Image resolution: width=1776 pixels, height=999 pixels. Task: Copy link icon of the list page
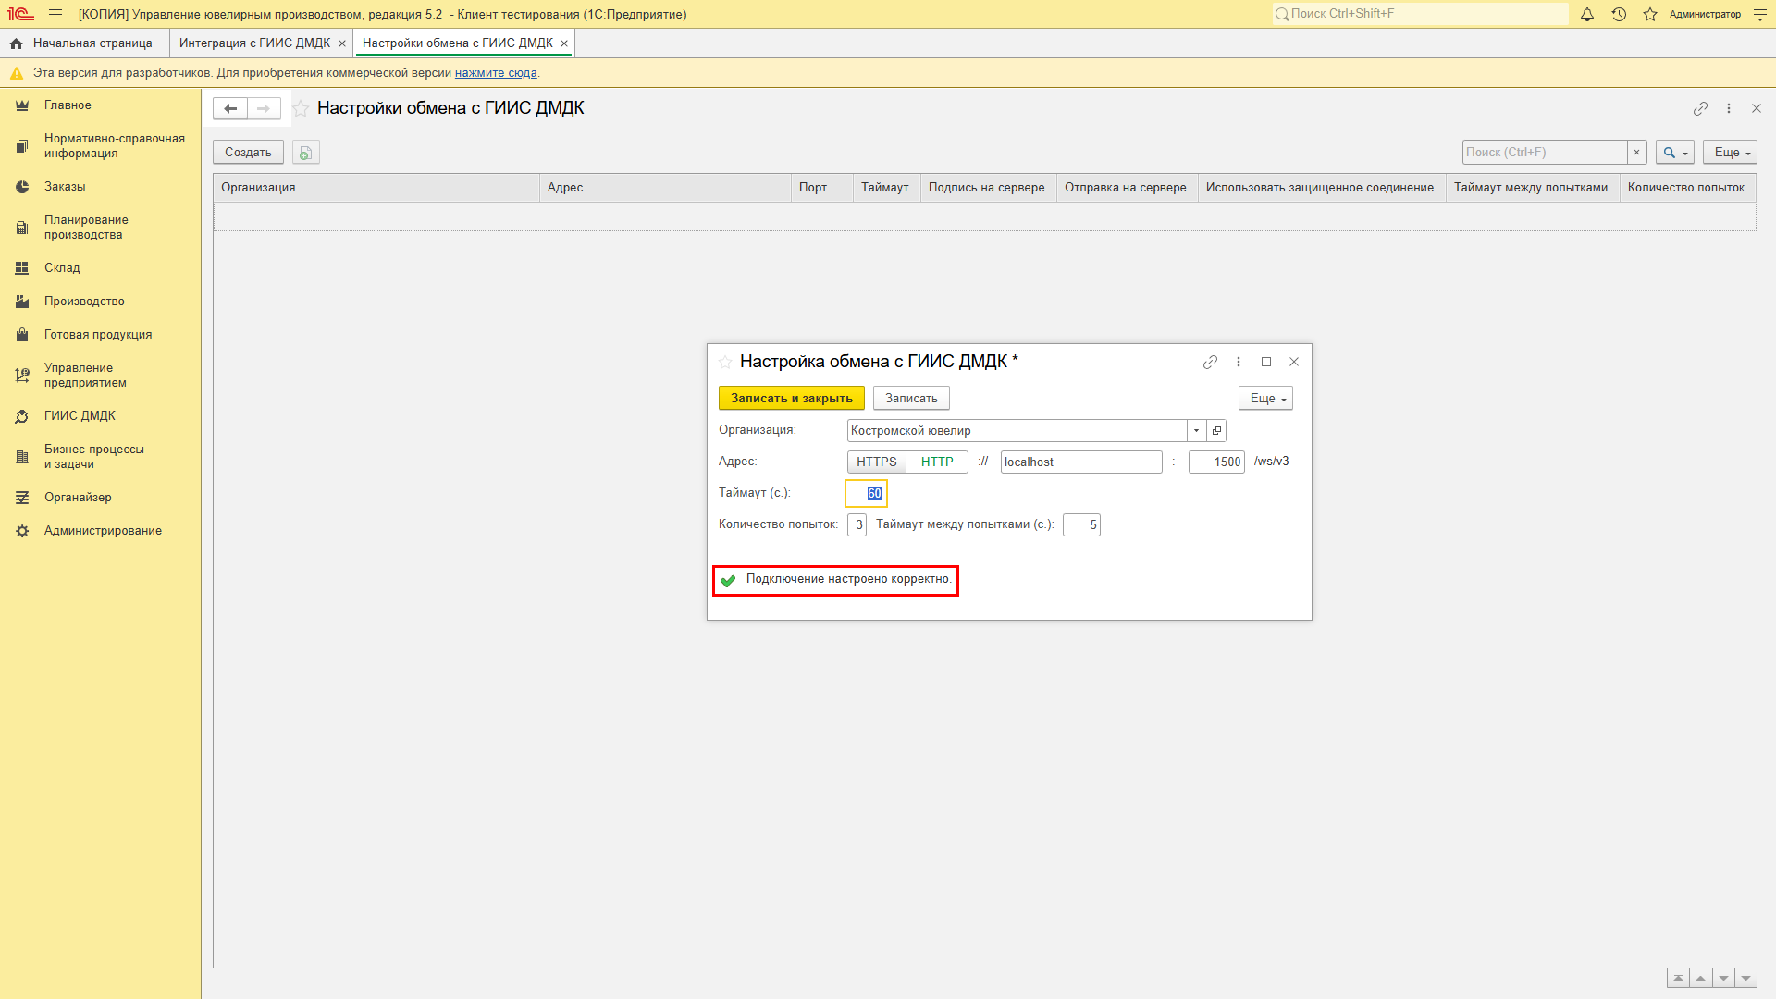click(1700, 108)
